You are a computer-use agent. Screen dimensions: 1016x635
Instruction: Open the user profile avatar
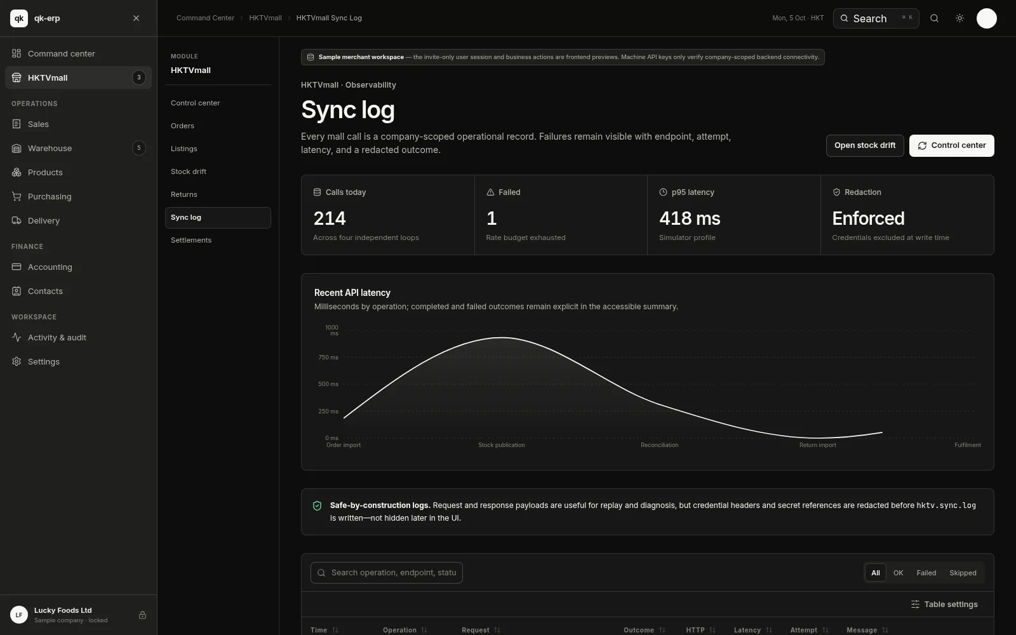[986, 18]
